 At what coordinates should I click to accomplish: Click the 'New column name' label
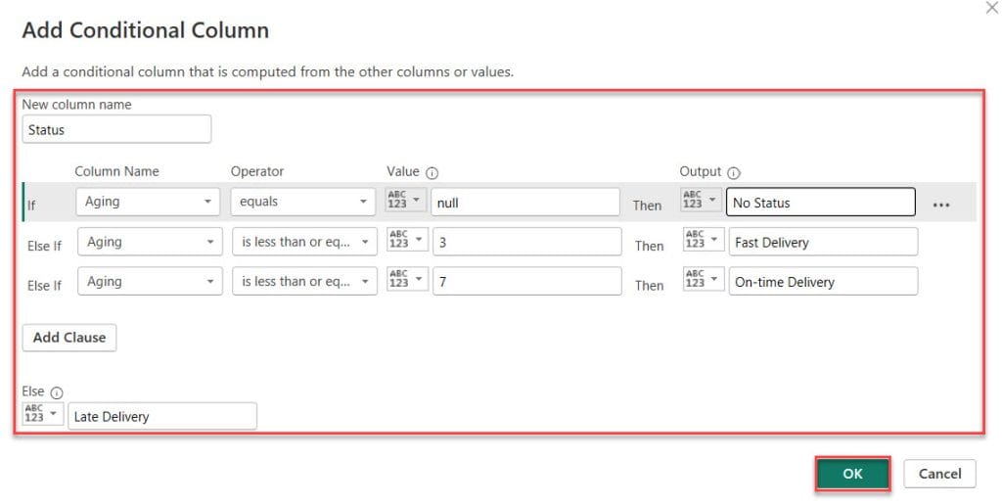[76, 105]
